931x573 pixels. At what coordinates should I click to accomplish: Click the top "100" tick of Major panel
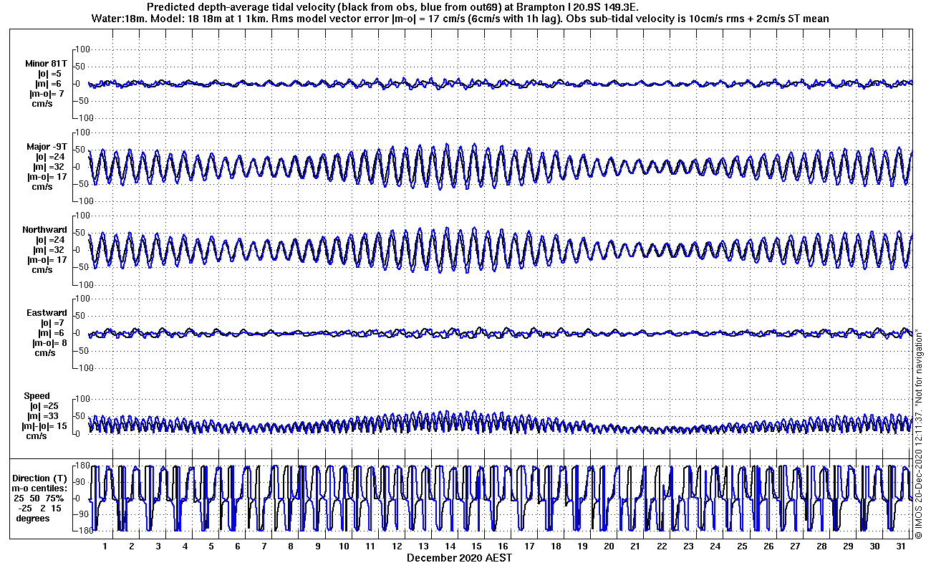coord(82,133)
